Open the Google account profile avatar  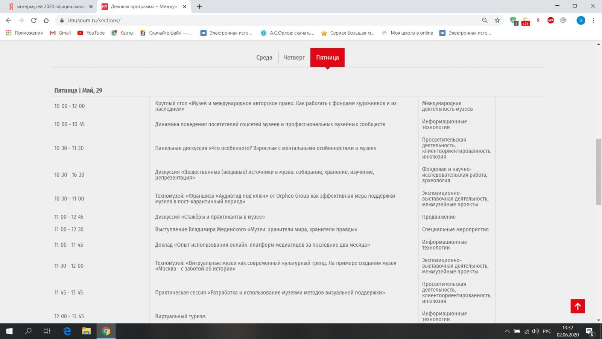pos(581,20)
